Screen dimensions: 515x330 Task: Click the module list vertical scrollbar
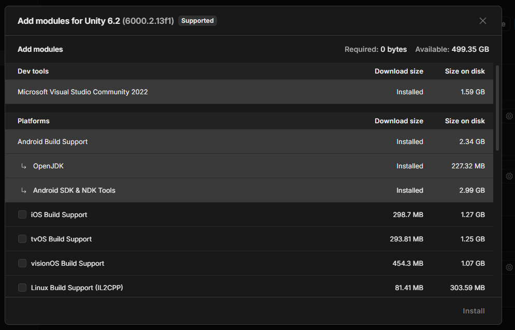pos(497,108)
